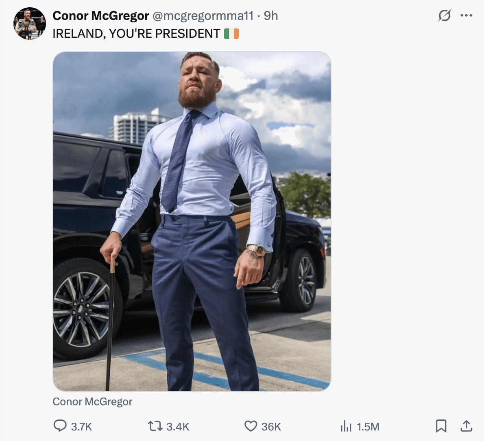This screenshot has height=441, width=484.
Task: Click the Irish flag emoji in the post
Action: tap(231, 34)
